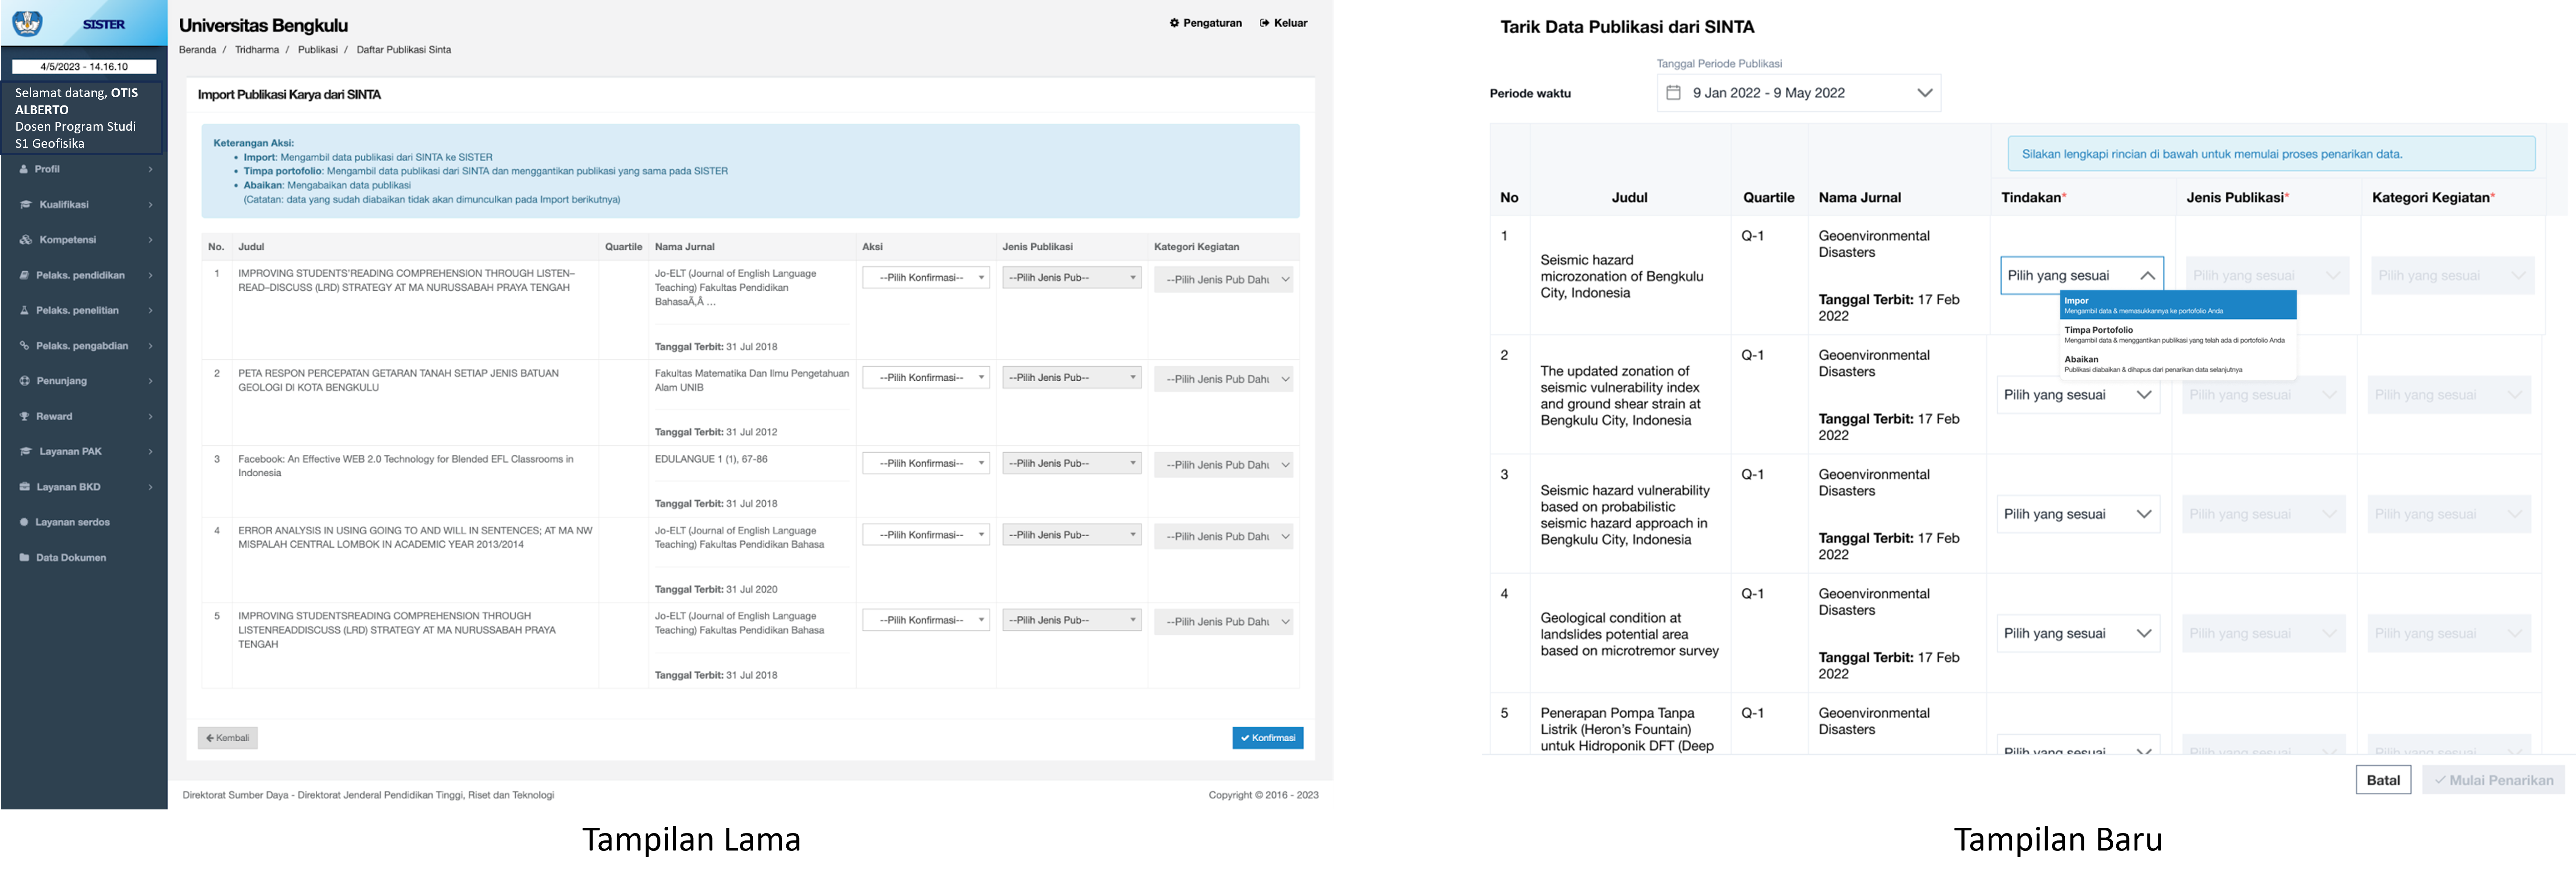This screenshot has height=882, width=2576.
Task: Click the Kompetensi sidebar icon
Action: (x=26, y=240)
